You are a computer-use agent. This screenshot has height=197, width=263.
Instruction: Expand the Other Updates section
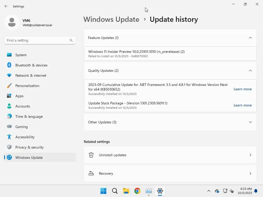click(250, 122)
